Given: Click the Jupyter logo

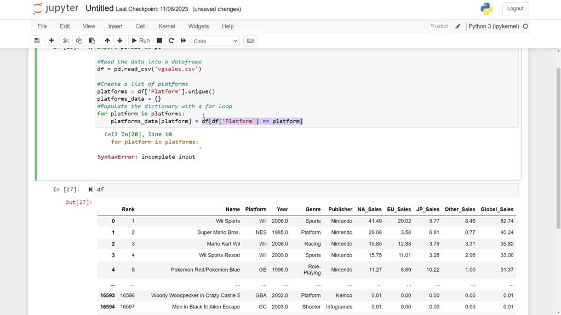Looking at the screenshot, I should coord(55,8).
